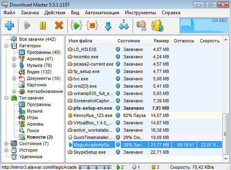Sort by the Осталось column header
This screenshot has width=231, height=170.
point(184,41)
